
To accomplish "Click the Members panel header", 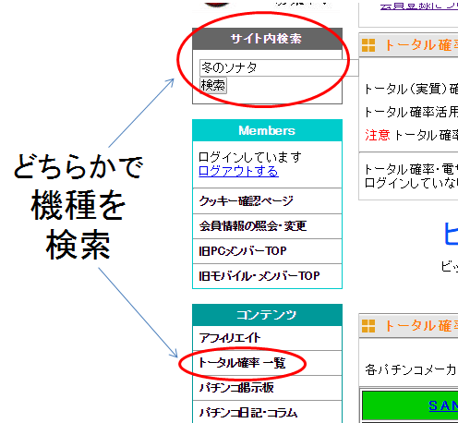I will click(267, 130).
